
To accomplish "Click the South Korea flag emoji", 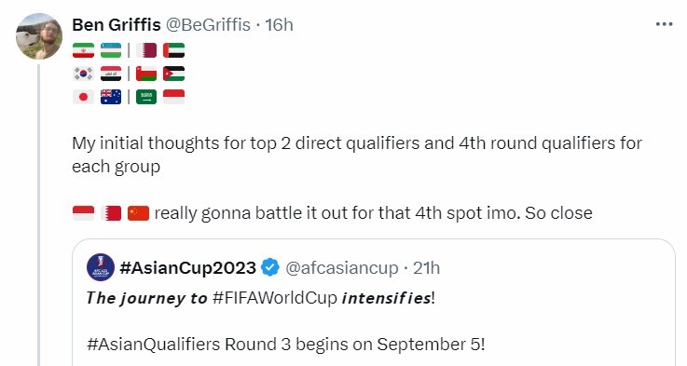I will point(83,74).
